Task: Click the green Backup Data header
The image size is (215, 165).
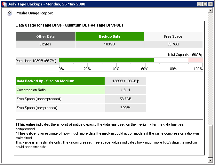Action: pos(109,36)
